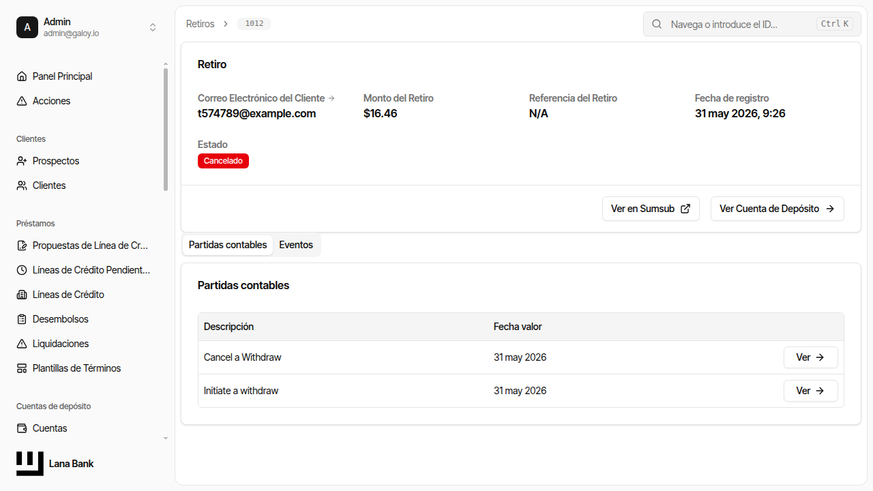Click the Acciones warning triangle icon
The height and width of the screenshot is (491, 873).
tap(22, 101)
